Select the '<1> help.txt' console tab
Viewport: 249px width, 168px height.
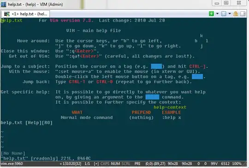25,14
